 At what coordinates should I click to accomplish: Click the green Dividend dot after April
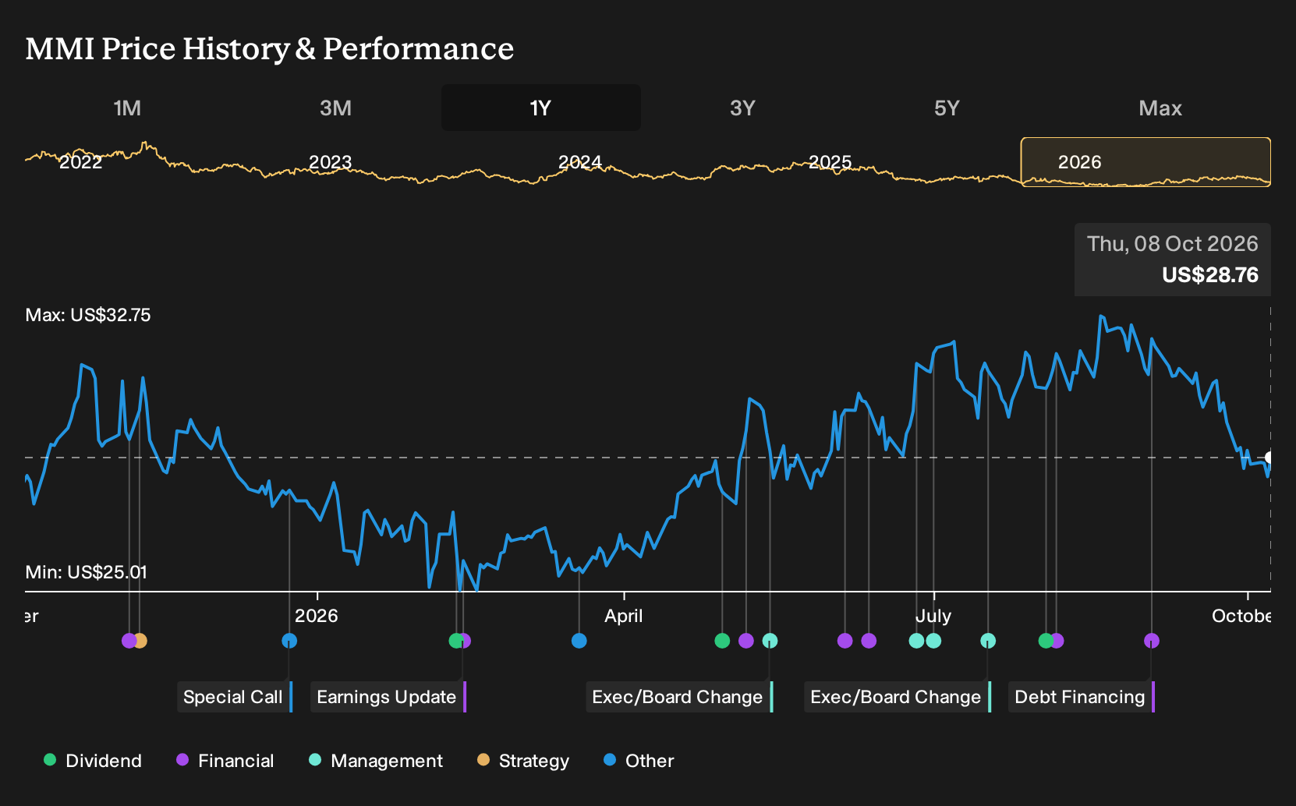point(722,641)
